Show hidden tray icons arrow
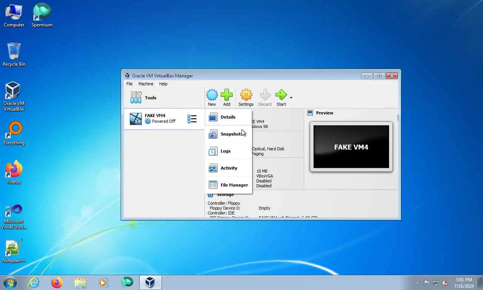Screen dimensions: 483x290 [x=417, y=283]
